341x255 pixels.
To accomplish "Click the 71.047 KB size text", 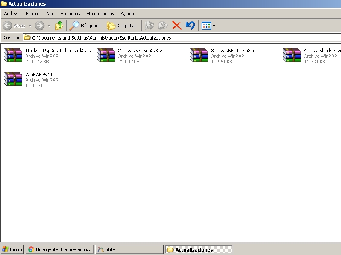I will 129,62.
